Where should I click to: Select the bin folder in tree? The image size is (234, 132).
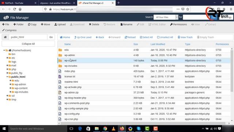coord(13,54)
